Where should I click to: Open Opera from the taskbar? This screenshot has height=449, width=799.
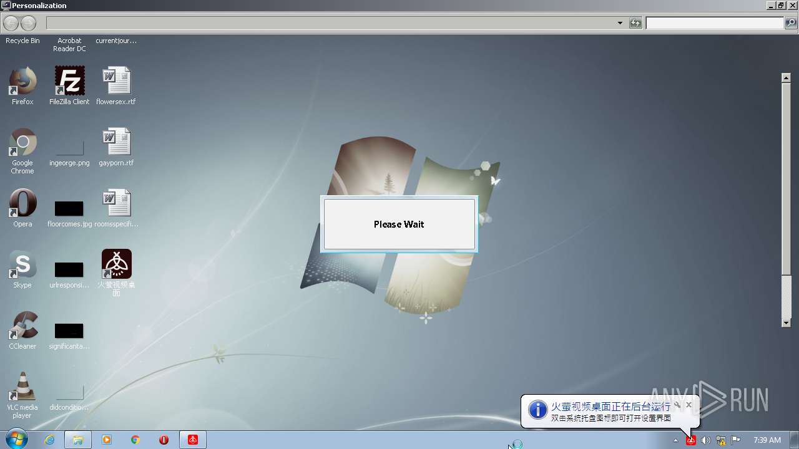(164, 440)
